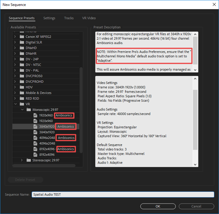
Task: Expand the Stereoscopic 29.97 folder
Action: click(x=22, y=160)
